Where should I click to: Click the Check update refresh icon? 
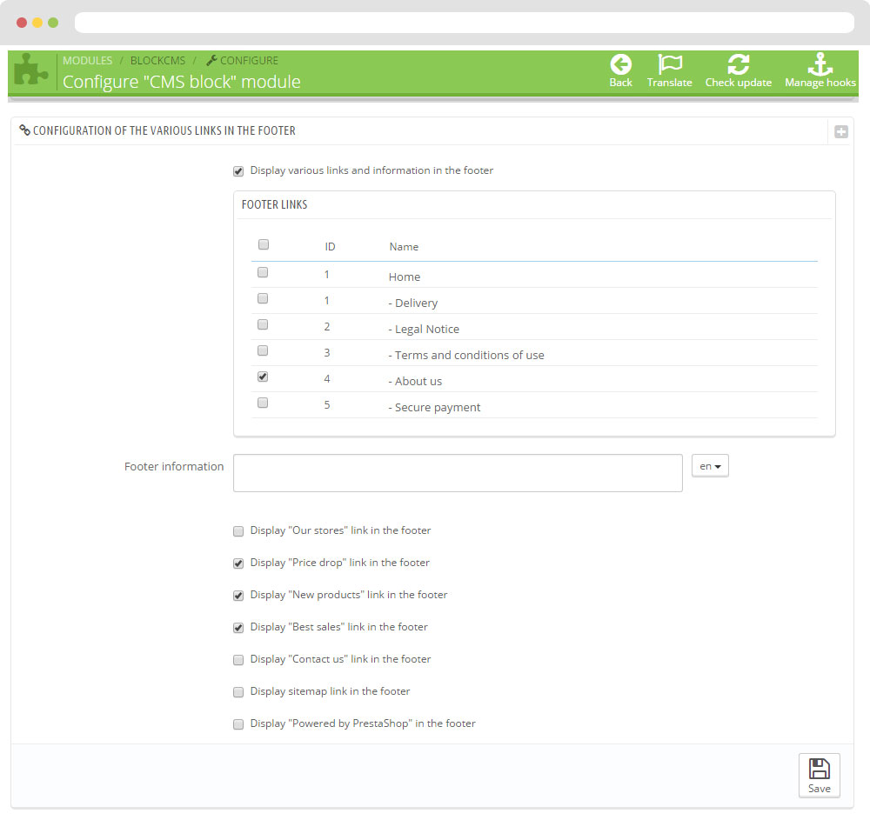pyautogui.click(x=738, y=64)
